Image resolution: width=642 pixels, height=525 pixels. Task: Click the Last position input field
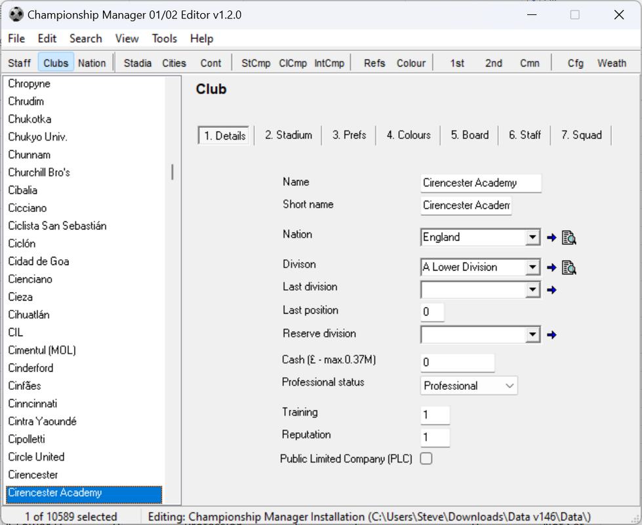click(432, 312)
